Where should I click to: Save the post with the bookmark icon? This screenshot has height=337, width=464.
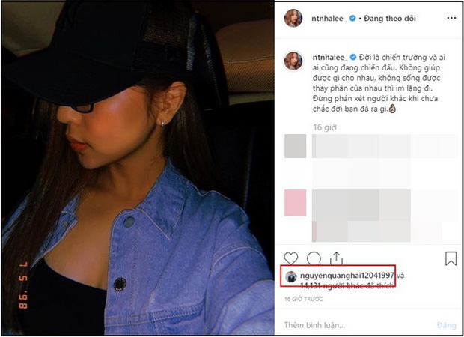coord(451,258)
